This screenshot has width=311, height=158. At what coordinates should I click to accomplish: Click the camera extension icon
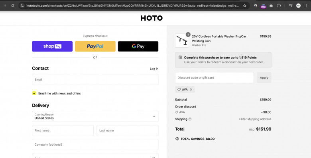click(x=271, y=6)
